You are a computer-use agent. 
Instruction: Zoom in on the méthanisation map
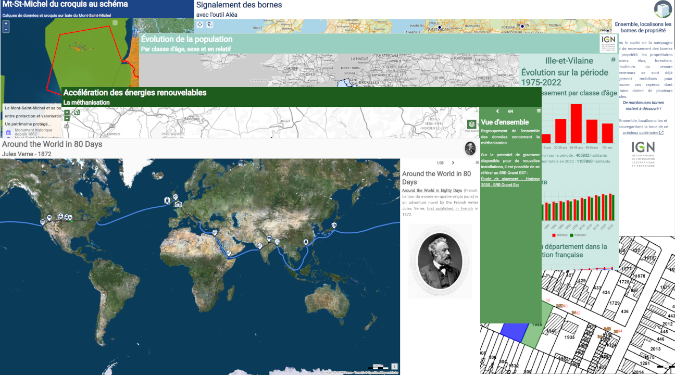[67, 113]
